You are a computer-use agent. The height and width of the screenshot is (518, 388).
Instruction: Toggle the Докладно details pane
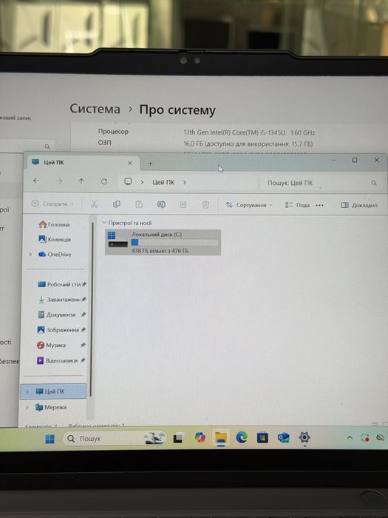[359, 205]
